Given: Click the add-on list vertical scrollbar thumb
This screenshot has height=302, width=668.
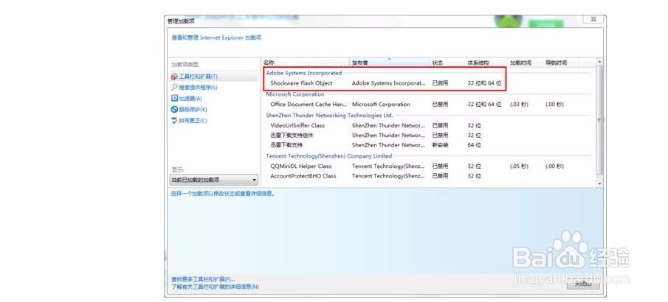Looking at the screenshot, I should (x=600, y=119).
